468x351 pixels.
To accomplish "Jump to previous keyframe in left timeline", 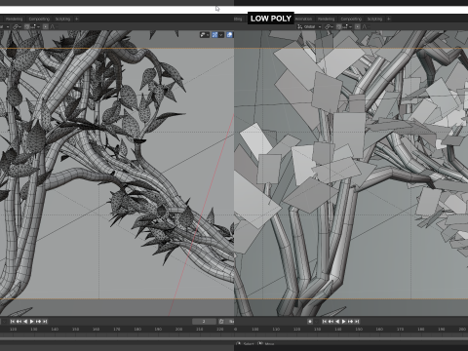I will pyautogui.click(x=19, y=322).
